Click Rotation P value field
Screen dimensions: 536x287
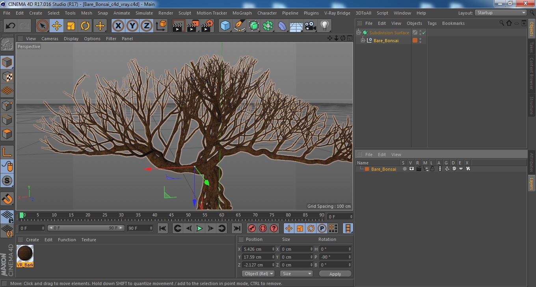[x=335, y=257]
